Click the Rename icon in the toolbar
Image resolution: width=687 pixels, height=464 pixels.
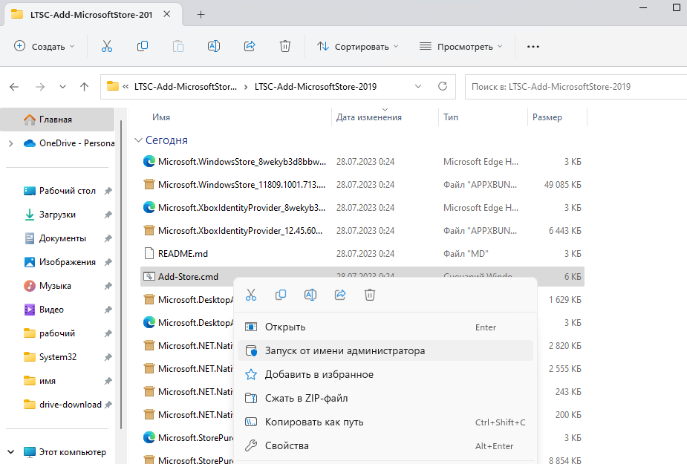point(214,47)
